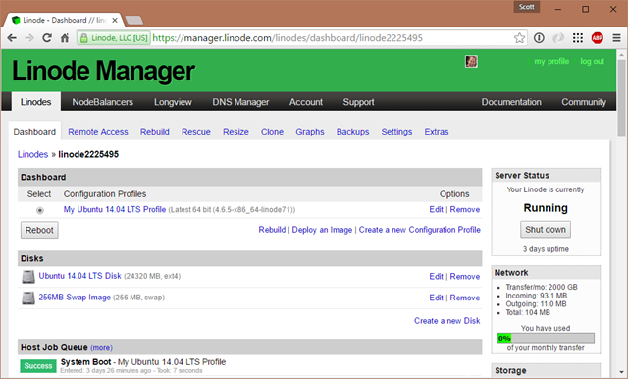Switch to the Rescue subtab
The height and width of the screenshot is (379, 628).
coord(196,132)
